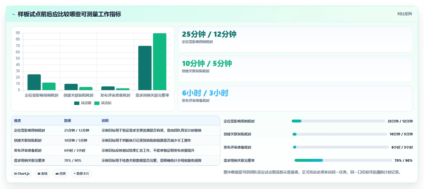Viewport: 424px width, 189px height.
Task: Click the 数据 column header
Action: point(68,121)
